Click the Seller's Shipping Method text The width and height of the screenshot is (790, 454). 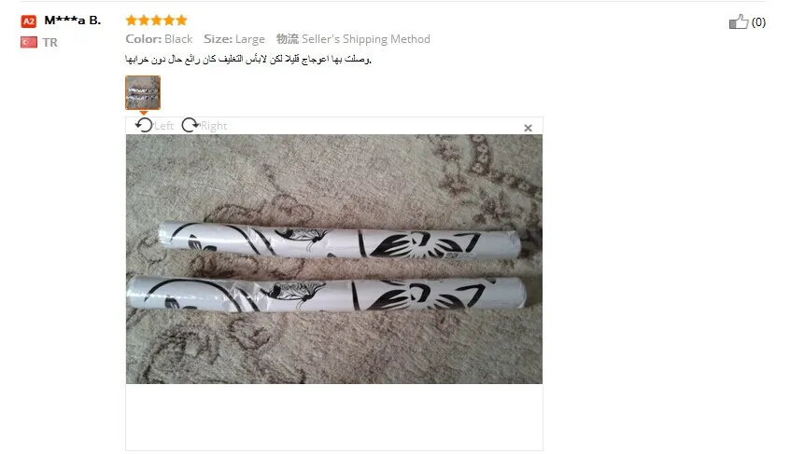click(366, 39)
